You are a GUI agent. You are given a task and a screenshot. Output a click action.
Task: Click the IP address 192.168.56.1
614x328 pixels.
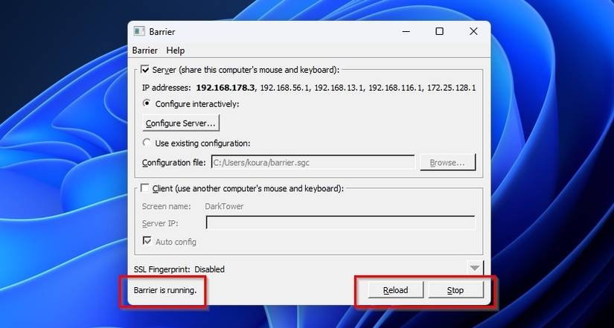pos(285,88)
